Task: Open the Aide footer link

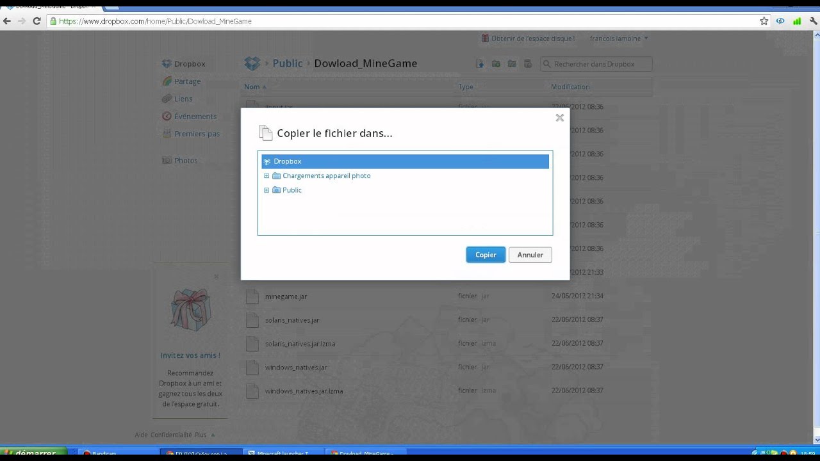Action: [x=142, y=435]
